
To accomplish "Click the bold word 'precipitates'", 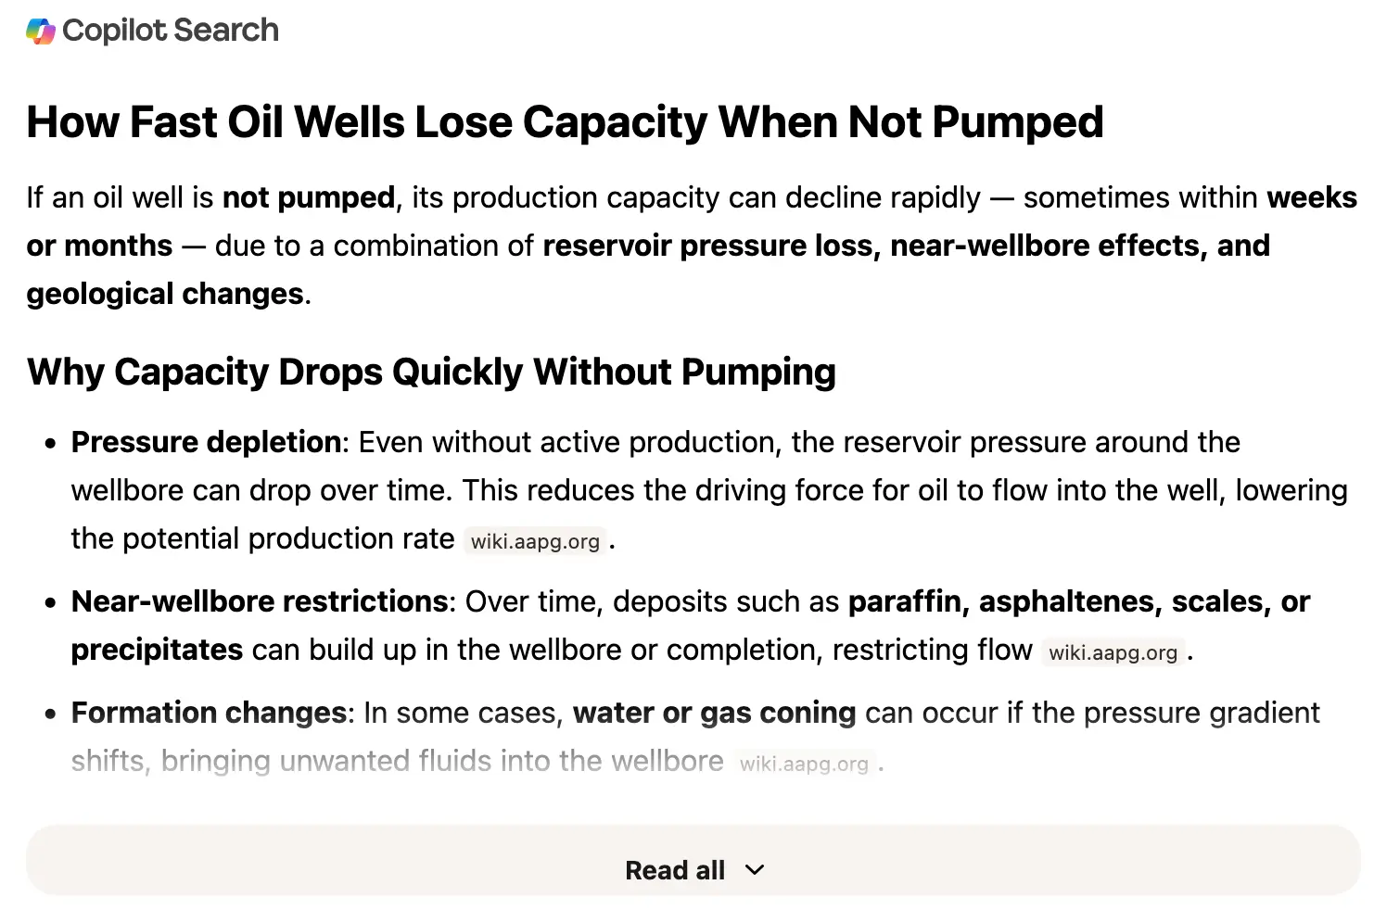I will [157, 650].
